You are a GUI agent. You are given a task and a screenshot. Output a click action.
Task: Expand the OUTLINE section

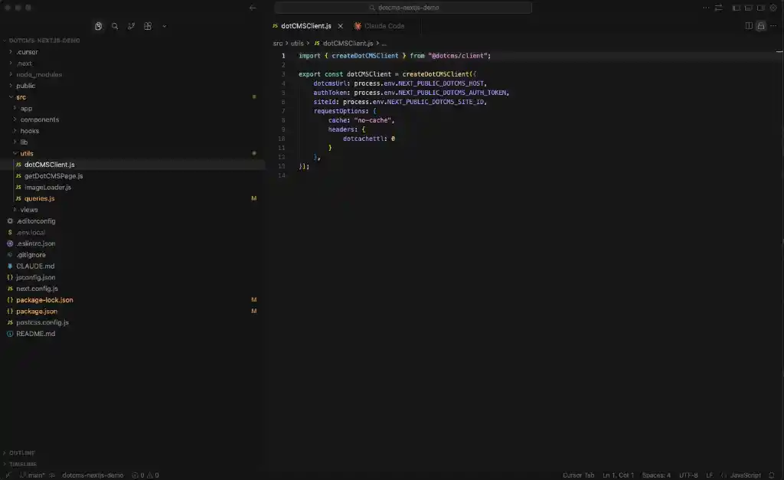23,451
